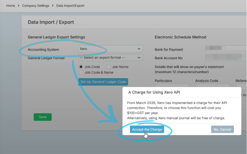Screen dimensions: 247x154
Task: Click the Bank for Payment field
Action: point(226,49)
